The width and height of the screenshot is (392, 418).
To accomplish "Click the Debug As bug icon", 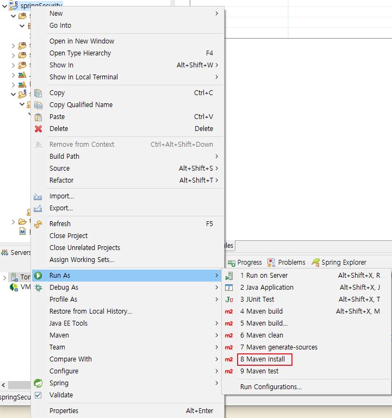I will tap(38, 288).
